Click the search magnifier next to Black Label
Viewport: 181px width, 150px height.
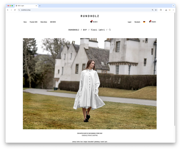tap(110, 30)
